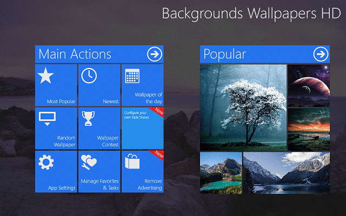Select the space planet wallpaper thumbnail
346x216 pixels.
click(x=309, y=85)
